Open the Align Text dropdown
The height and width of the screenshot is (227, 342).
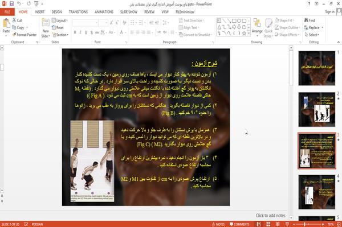(189, 27)
